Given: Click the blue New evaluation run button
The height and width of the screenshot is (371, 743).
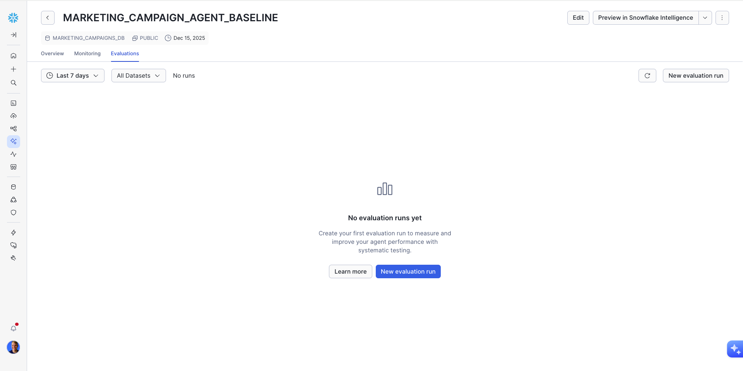Looking at the screenshot, I should point(408,271).
